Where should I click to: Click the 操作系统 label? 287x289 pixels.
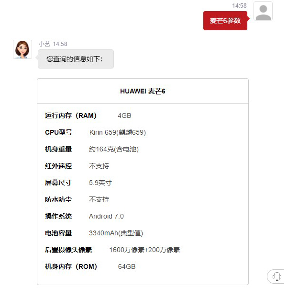58,216
